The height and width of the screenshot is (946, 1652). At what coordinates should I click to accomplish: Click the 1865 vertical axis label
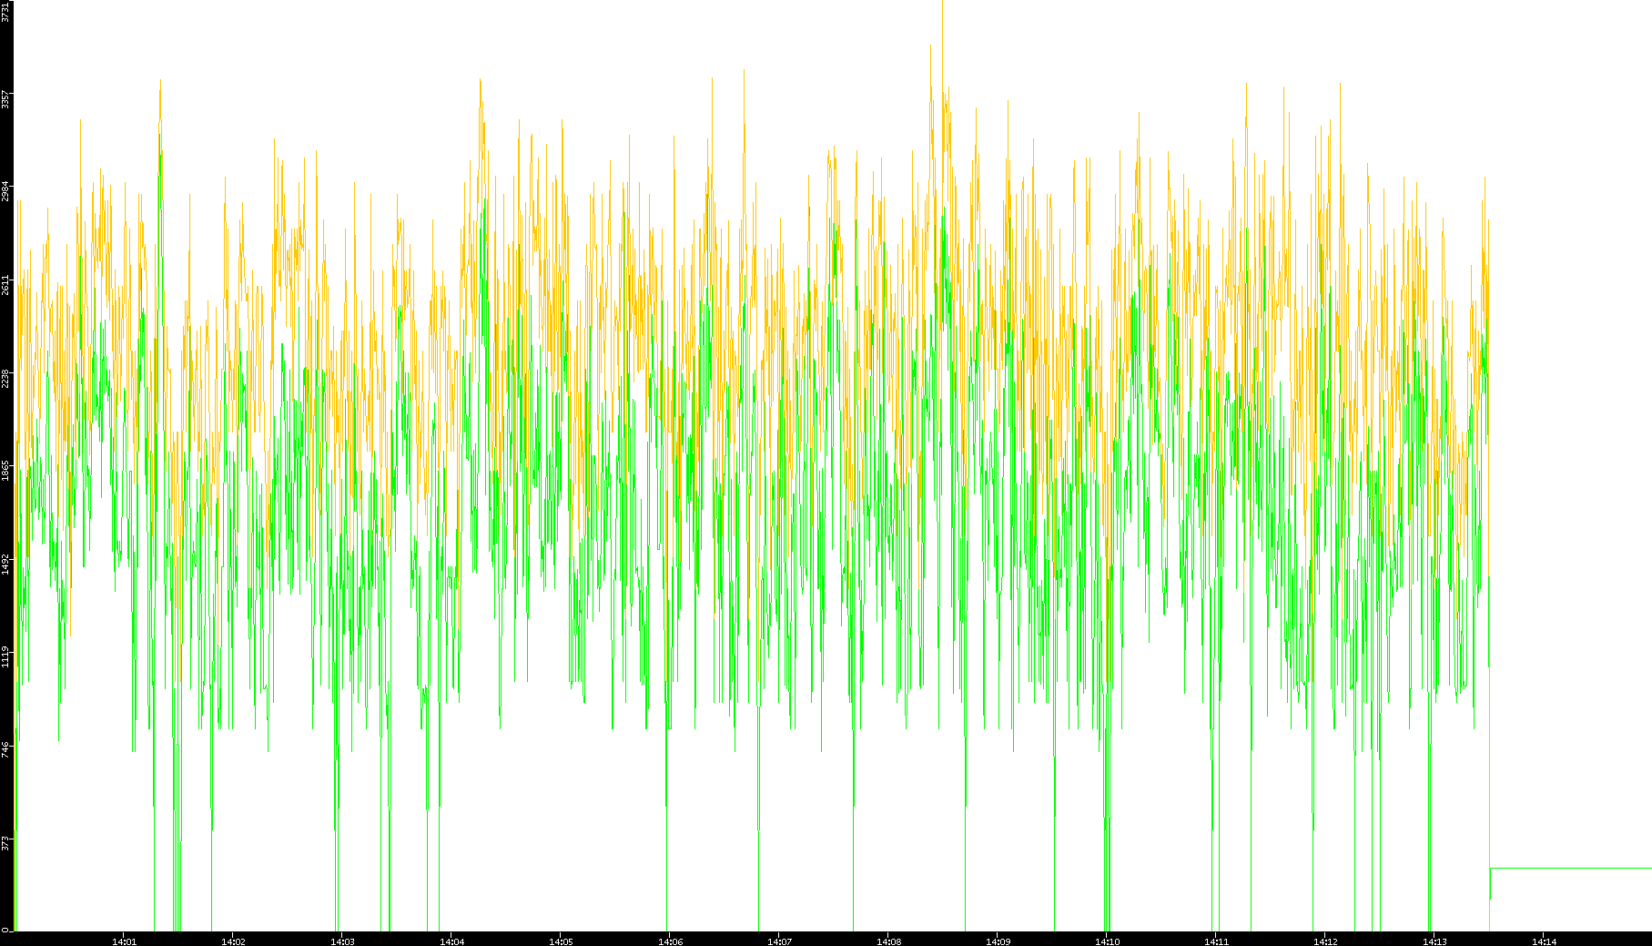click(5, 471)
